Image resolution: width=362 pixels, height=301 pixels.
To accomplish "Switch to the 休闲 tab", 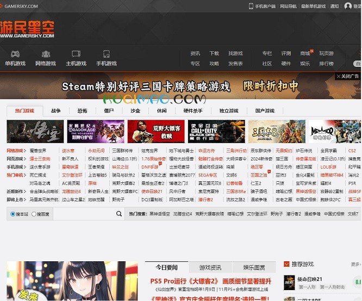I will (x=161, y=111).
